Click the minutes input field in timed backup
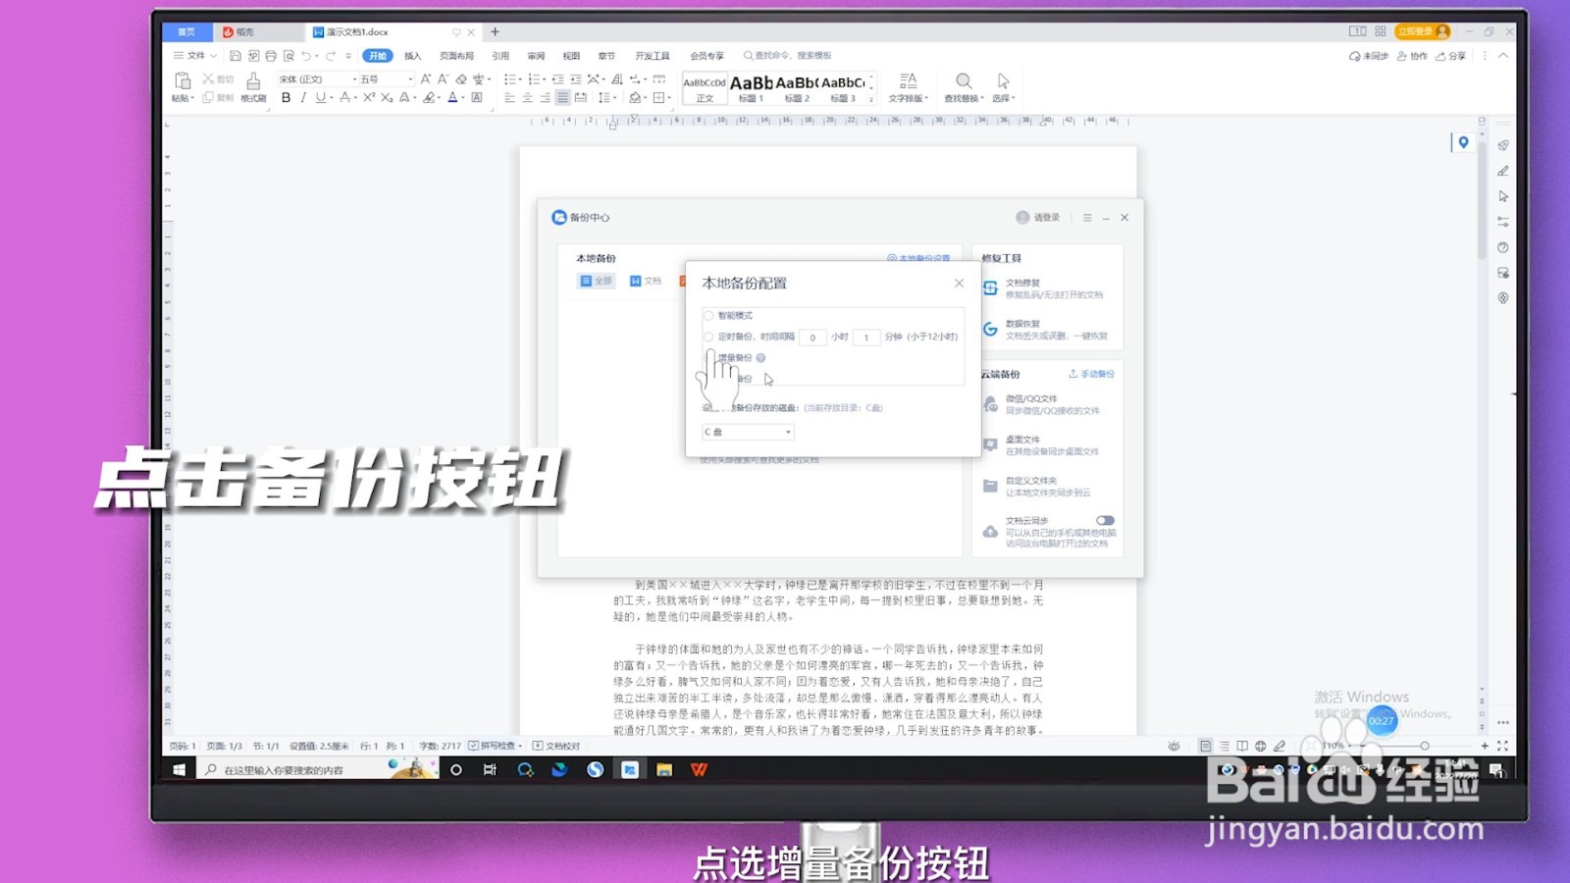The image size is (1570, 883). pyautogui.click(x=866, y=337)
